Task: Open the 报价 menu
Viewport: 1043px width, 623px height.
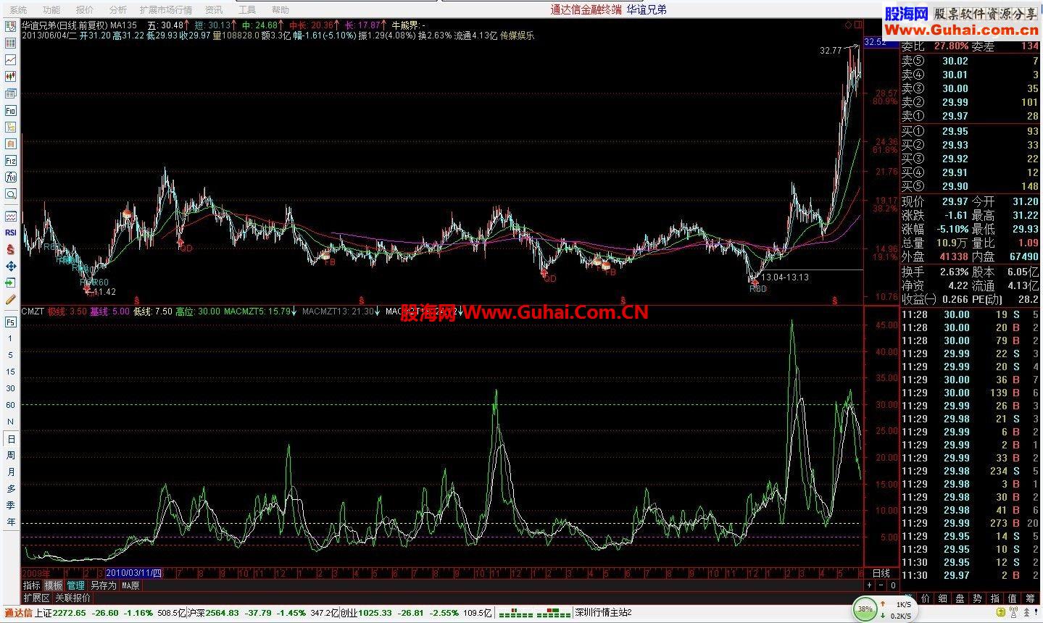Action: 85,10
